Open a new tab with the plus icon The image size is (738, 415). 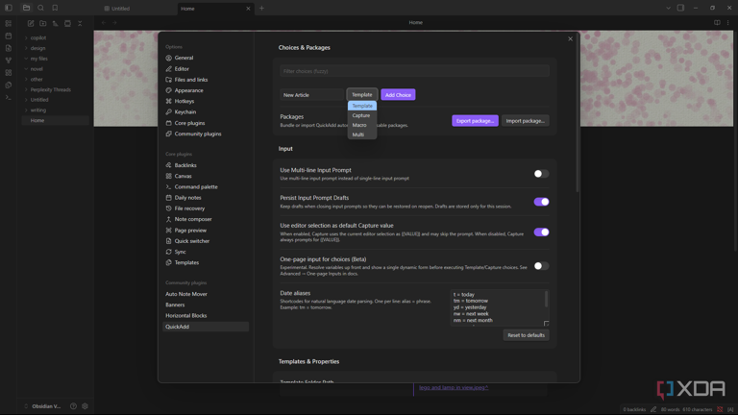(x=261, y=9)
